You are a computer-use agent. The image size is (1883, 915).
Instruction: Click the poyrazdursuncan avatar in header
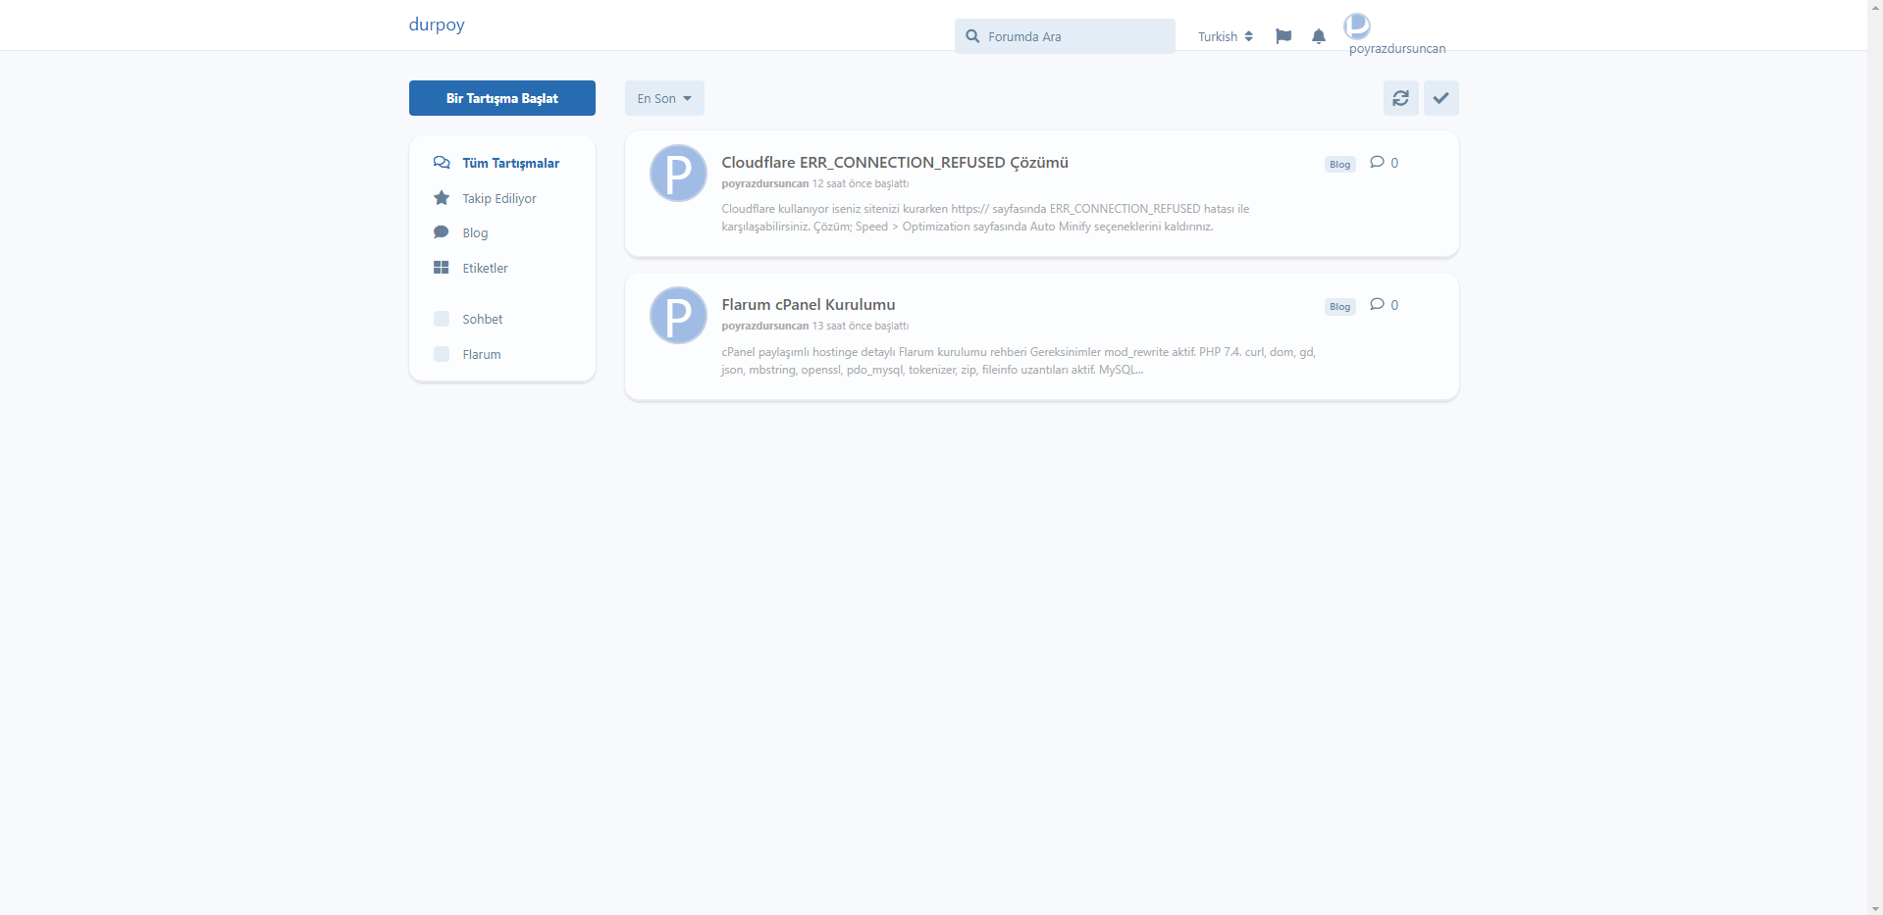point(1357,25)
